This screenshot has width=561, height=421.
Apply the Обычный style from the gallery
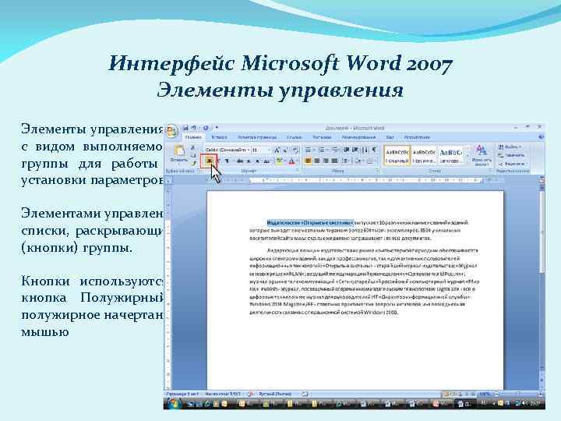(x=397, y=155)
